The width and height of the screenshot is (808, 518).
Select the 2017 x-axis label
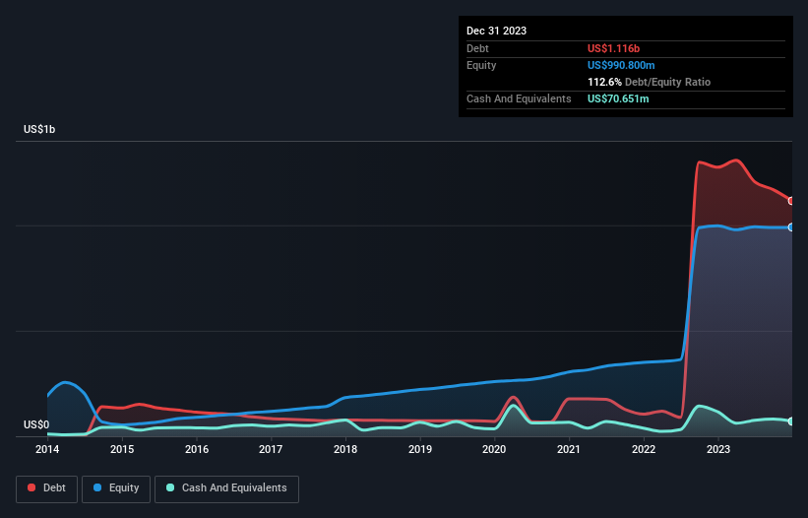[271, 449]
